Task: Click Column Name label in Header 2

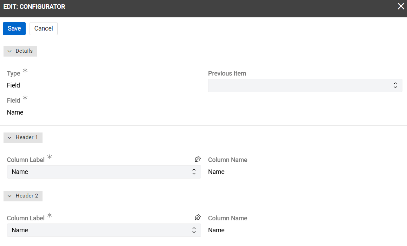Action: coord(228,218)
